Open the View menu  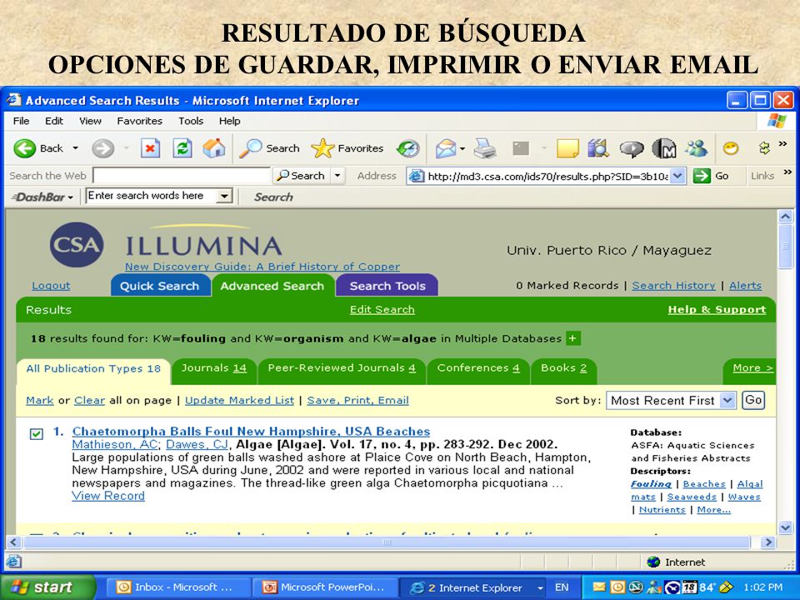tap(90, 121)
